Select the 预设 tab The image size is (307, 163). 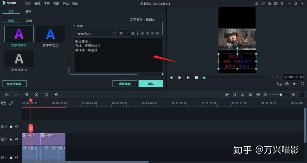coord(11,21)
